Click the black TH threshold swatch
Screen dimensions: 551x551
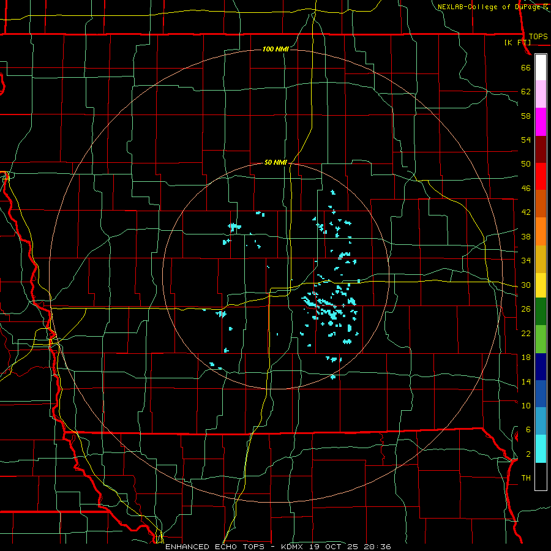(541, 476)
